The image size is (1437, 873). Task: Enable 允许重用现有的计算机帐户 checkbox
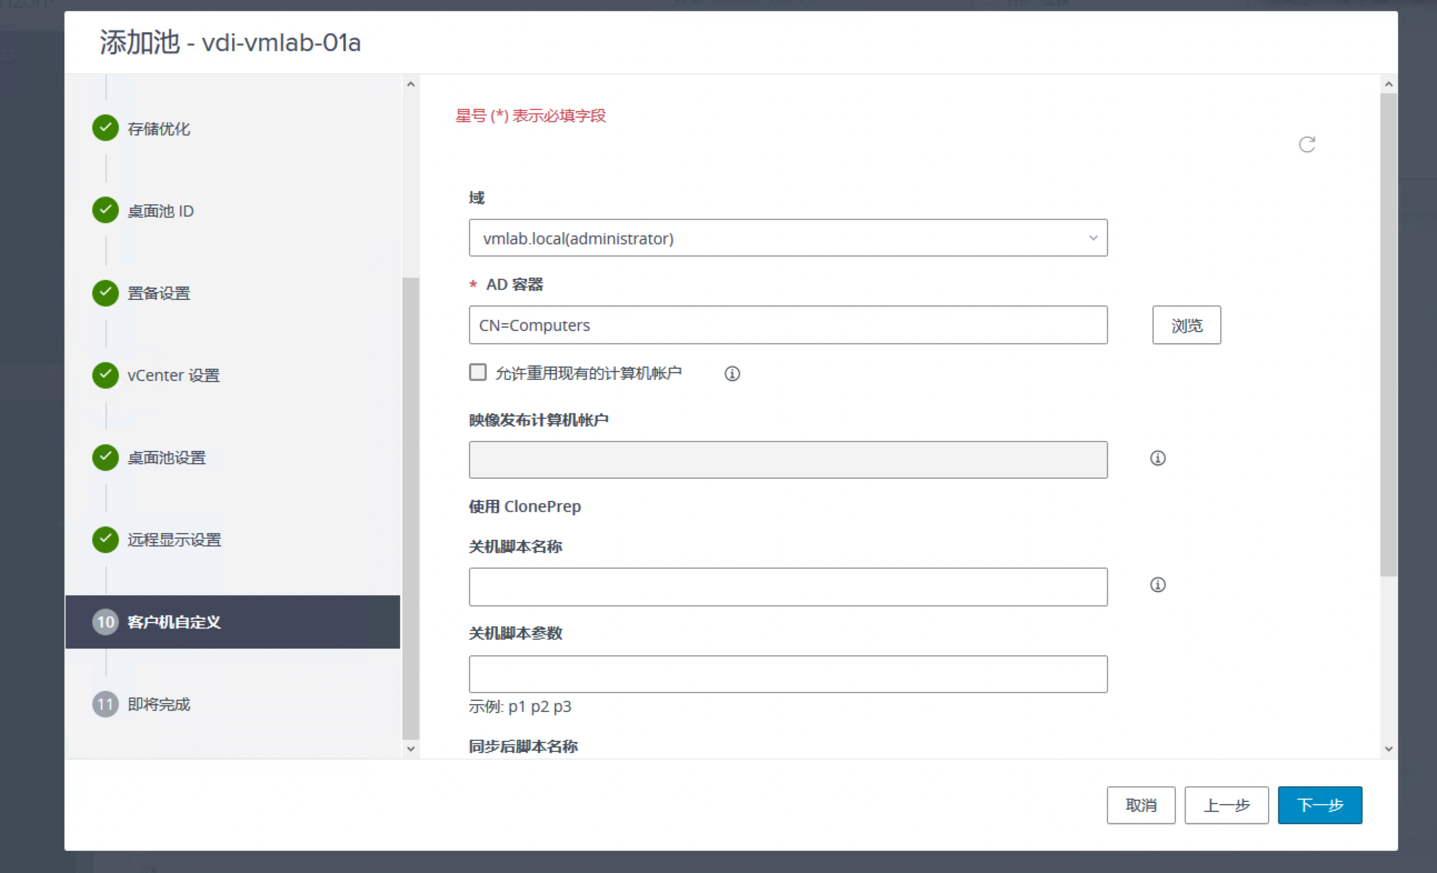pyautogui.click(x=478, y=373)
